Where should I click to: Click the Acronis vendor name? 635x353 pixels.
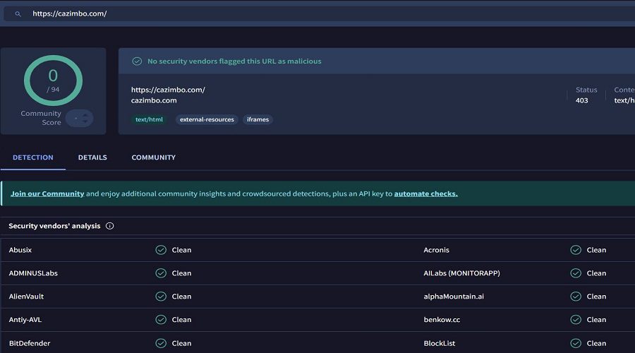tap(436, 250)
